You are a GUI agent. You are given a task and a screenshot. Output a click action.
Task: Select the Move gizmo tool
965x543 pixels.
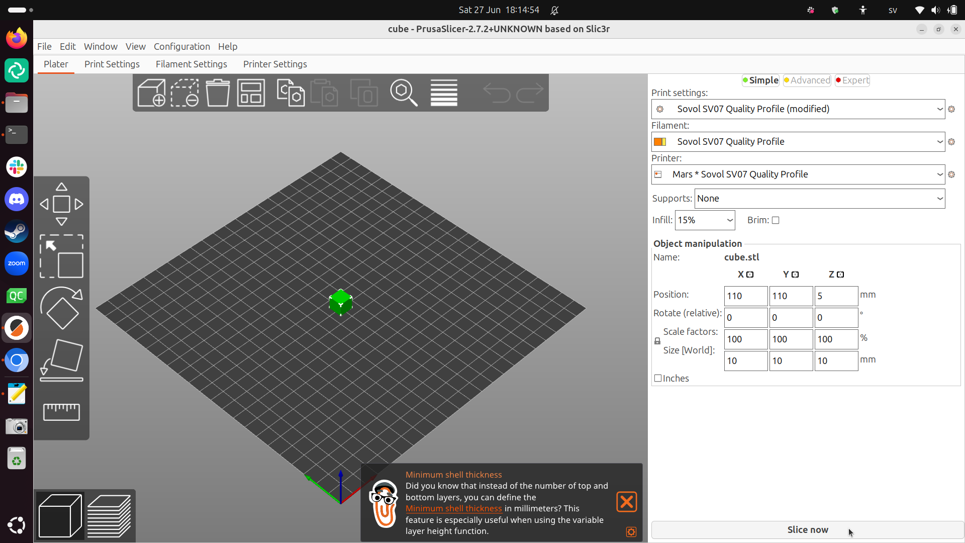(61, 204)
